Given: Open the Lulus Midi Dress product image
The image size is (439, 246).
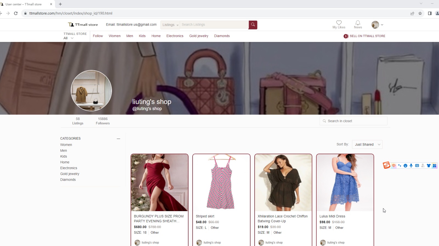Looking at the screenshot, I should (x=345, y=183).
